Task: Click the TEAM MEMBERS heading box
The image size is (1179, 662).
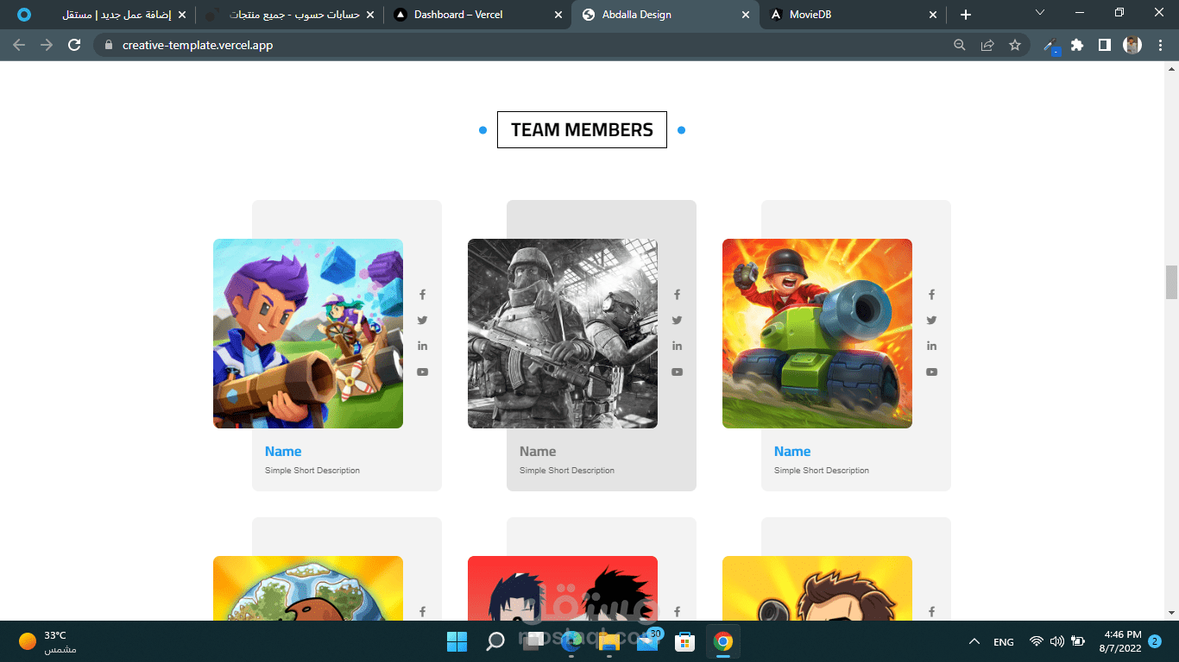Action: [x=582, y=130]
